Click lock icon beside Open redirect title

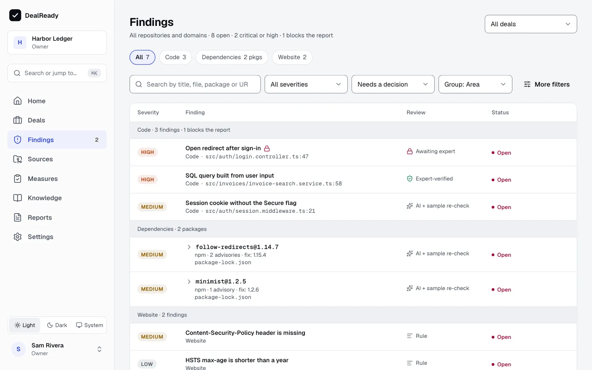pos(267,148)
